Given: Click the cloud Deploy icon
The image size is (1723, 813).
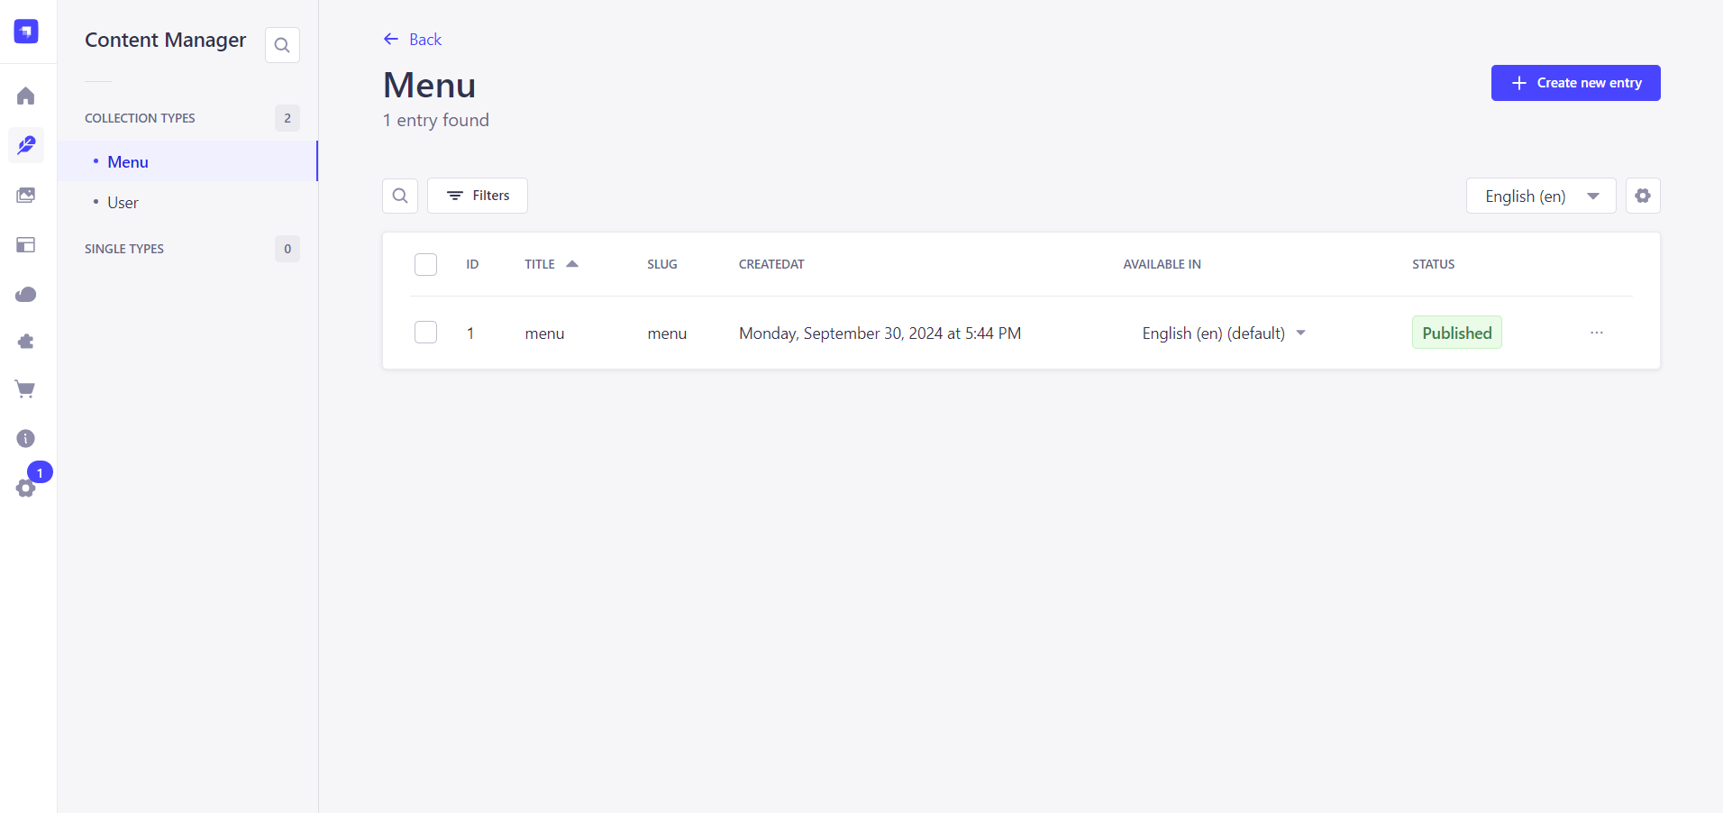Looking at the screenshot, I should [x=26, y=295].
